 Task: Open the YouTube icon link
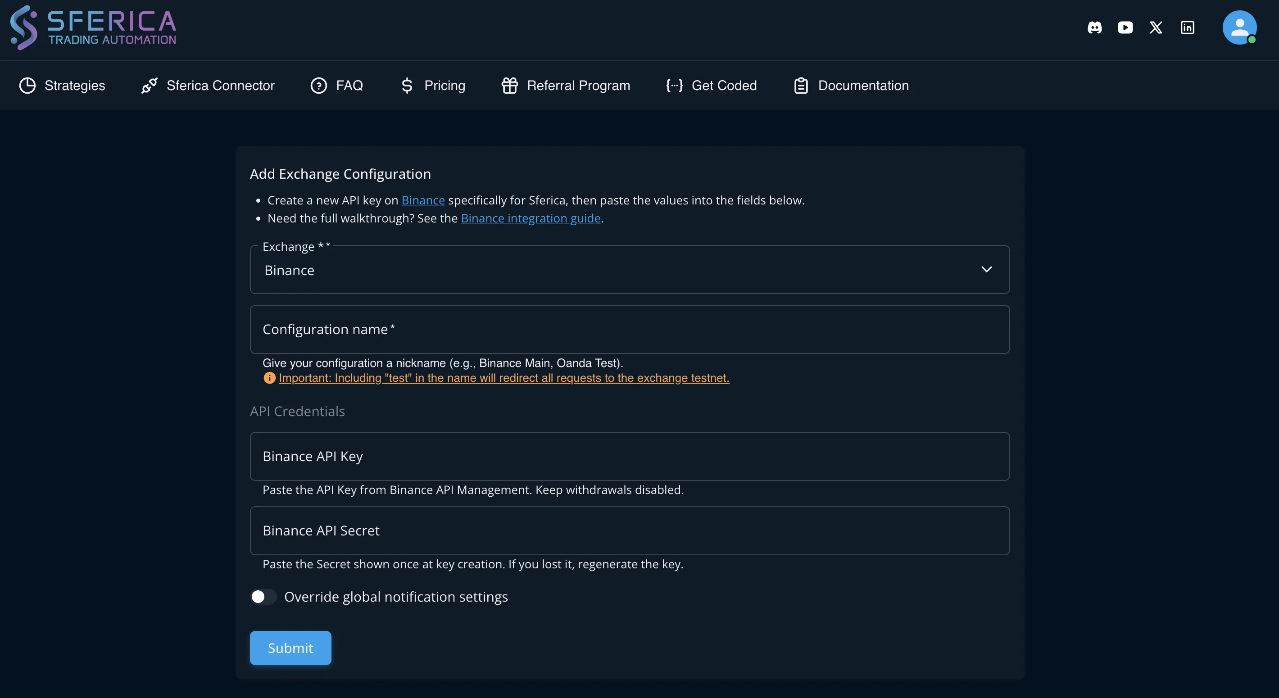click(x=1125, y=27)
